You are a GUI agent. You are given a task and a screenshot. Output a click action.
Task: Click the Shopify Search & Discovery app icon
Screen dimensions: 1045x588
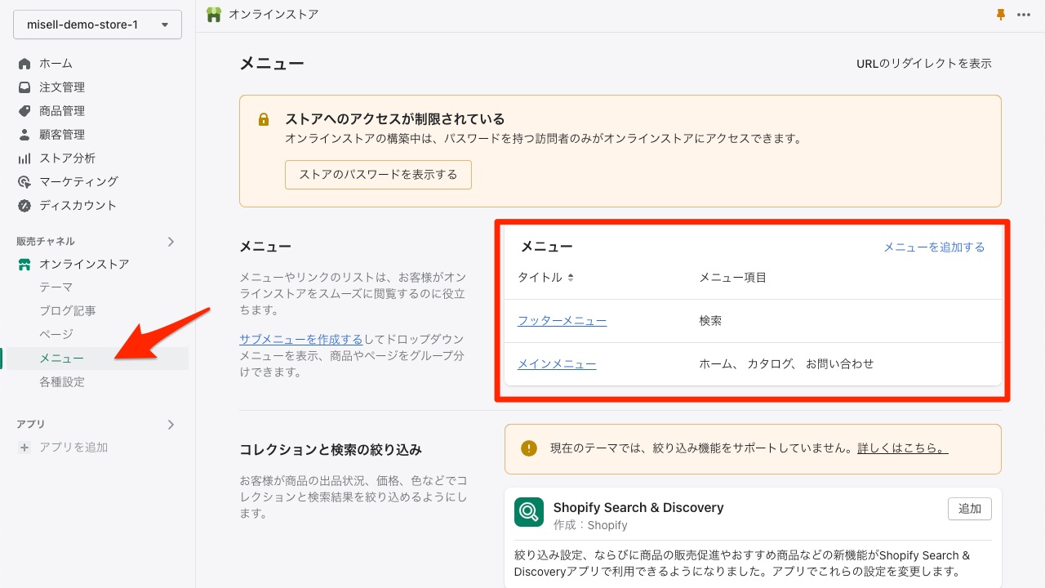(x=529, y=513)
